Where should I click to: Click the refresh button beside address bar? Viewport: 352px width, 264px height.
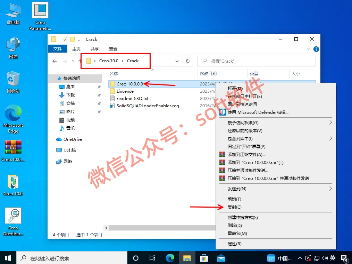click(188, 61)
